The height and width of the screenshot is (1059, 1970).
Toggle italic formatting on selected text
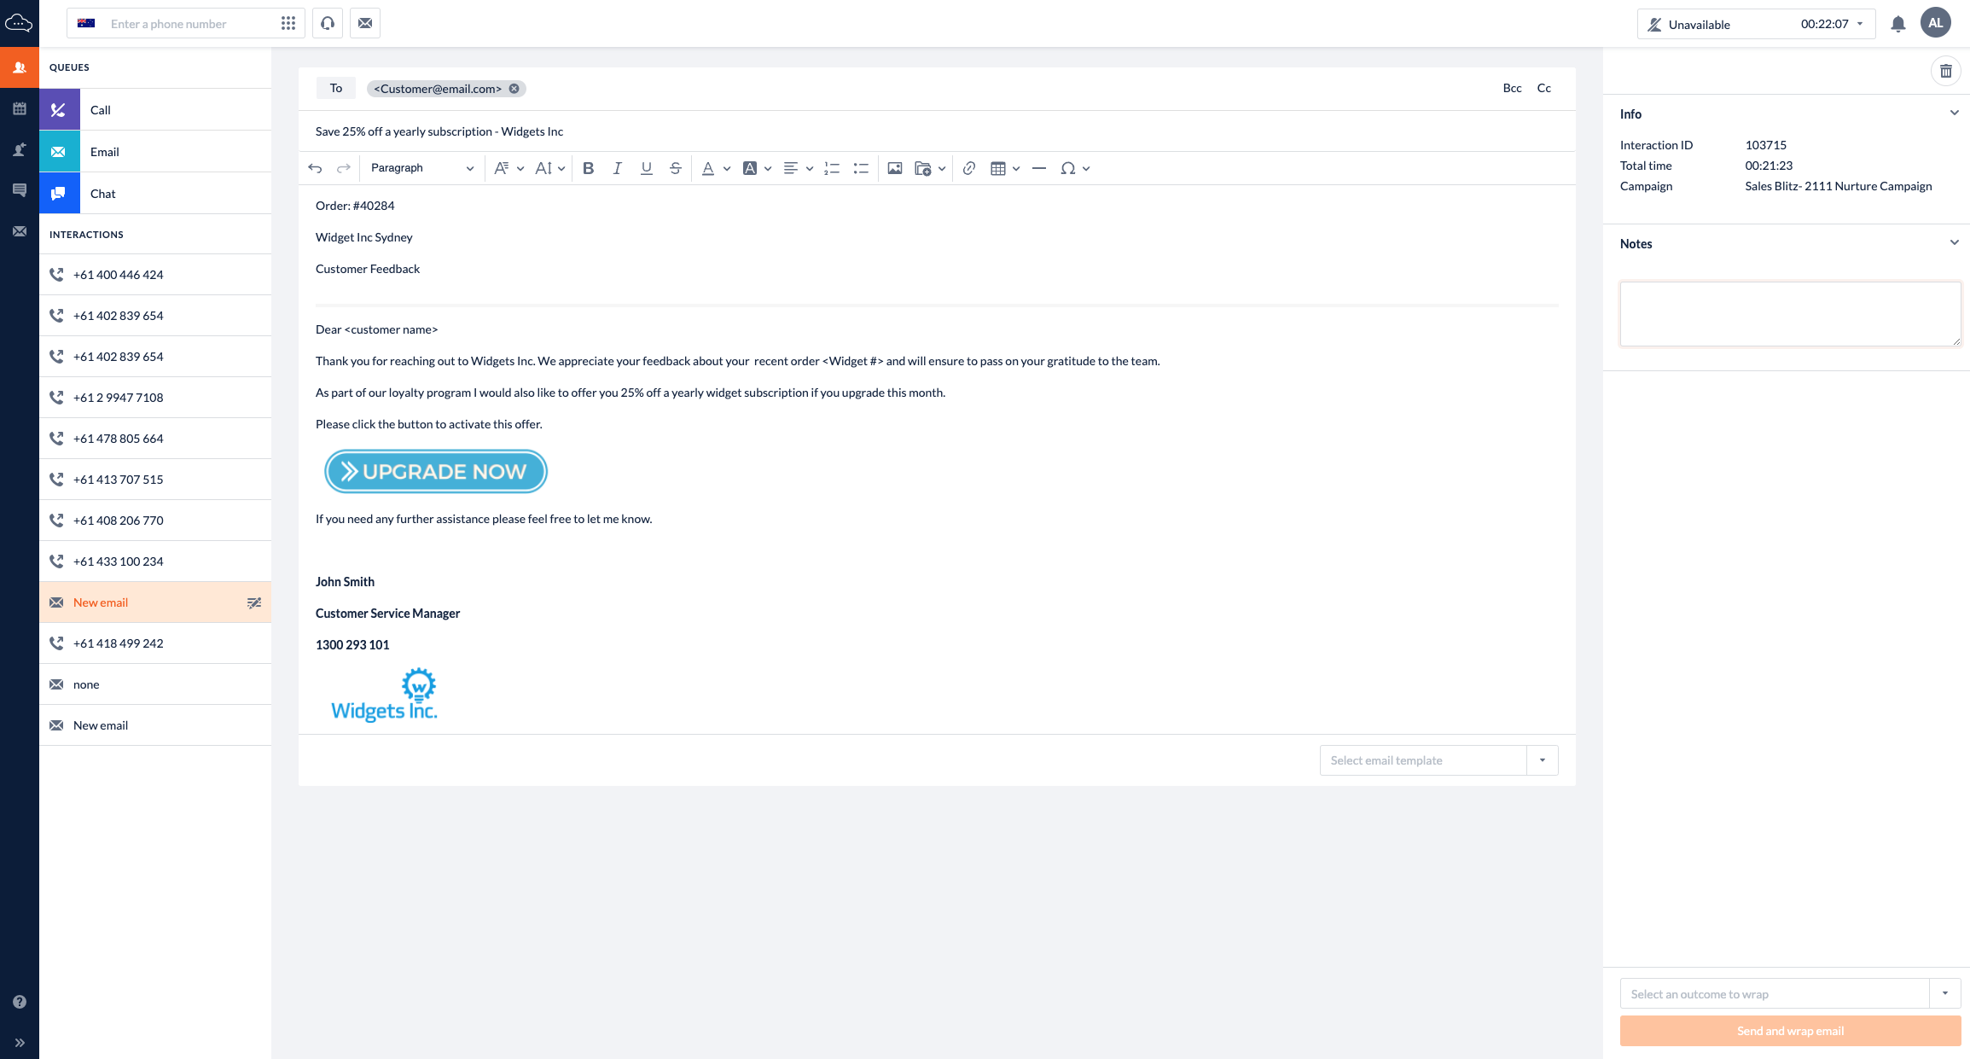click(617, 168)
